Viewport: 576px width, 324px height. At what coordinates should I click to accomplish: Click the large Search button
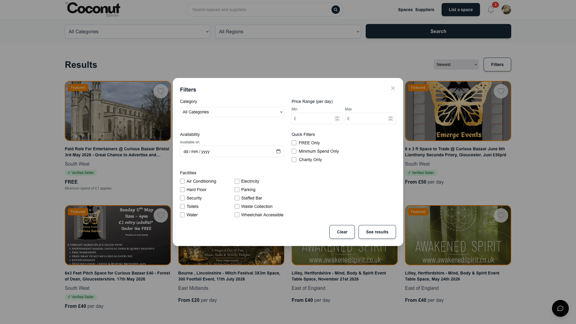(438, 31)
